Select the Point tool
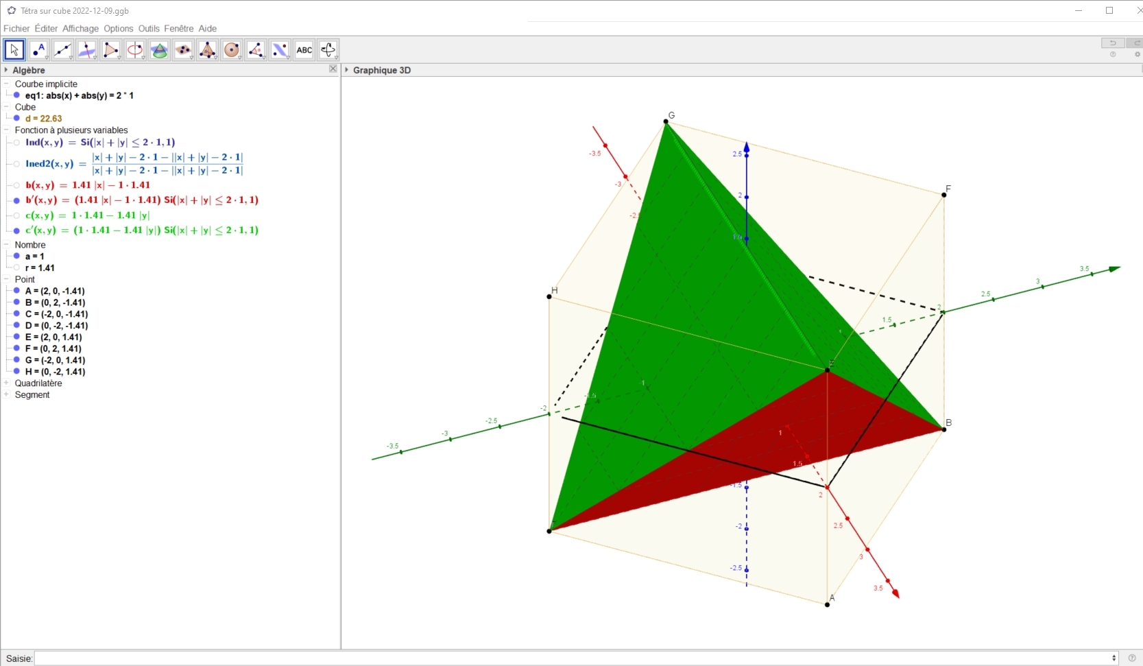The width and height of the screenshot is (1143, 666). (x=38, y=49)
